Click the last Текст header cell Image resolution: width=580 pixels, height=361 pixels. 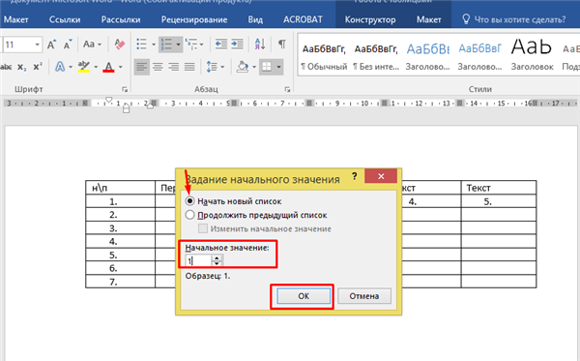click(x=499, y=188)
